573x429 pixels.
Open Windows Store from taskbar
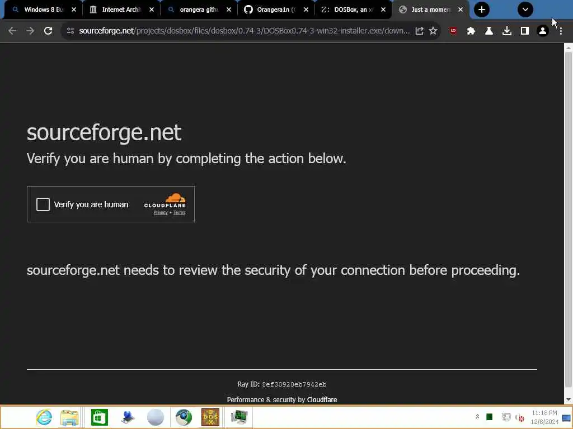point(100,417)
